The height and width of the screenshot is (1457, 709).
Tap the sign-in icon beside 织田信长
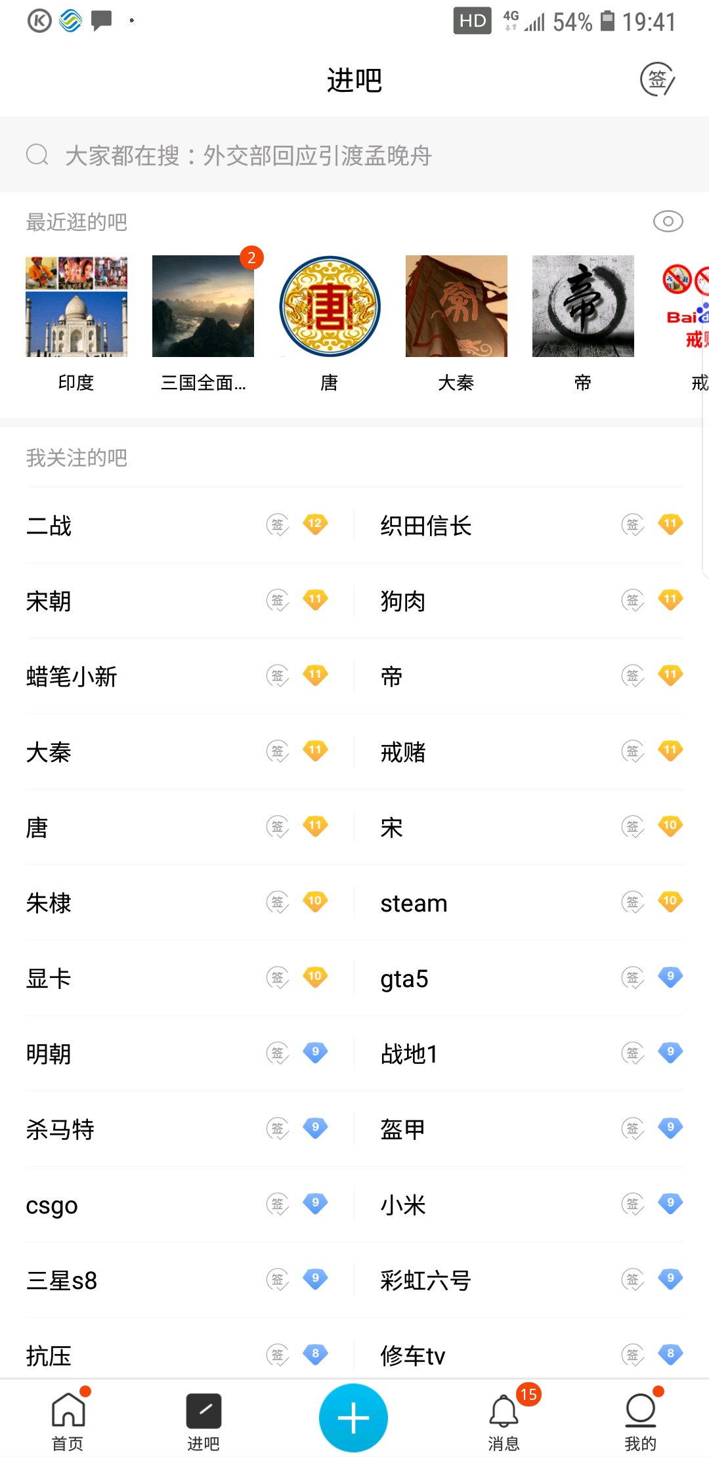pyautogui.click(x=633, y=525)
